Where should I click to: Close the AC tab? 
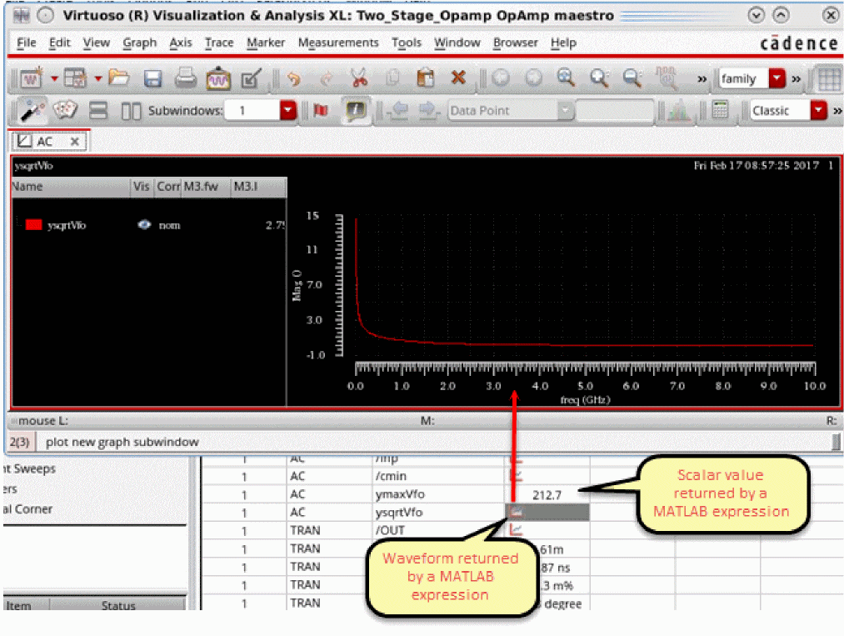pos(75,142)
